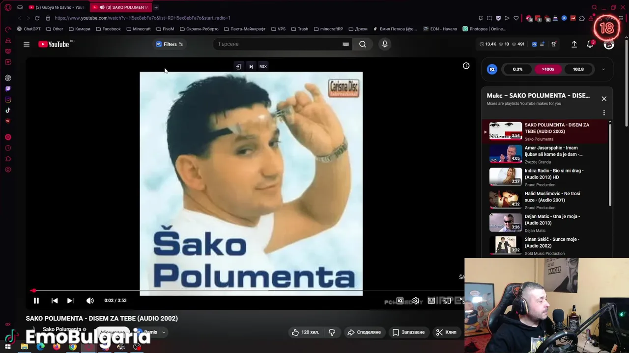Open the extensions puzzle icon in the browser toolbar
Image resolution: width=629 pixels, height=353 pixels.
tap(582, 18)
